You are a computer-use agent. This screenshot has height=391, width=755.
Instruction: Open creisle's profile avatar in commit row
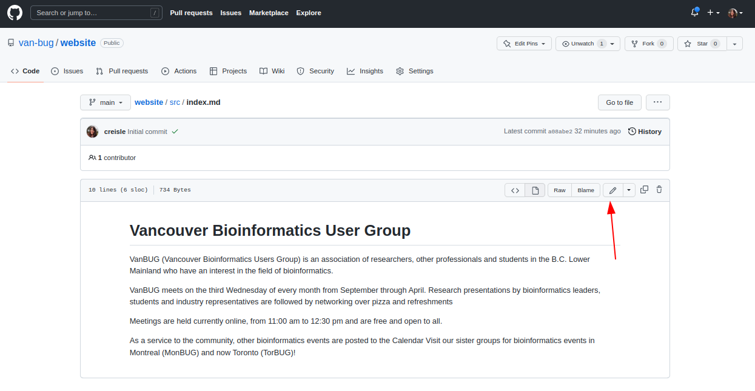pyautogui.click(x=92, y=132)
